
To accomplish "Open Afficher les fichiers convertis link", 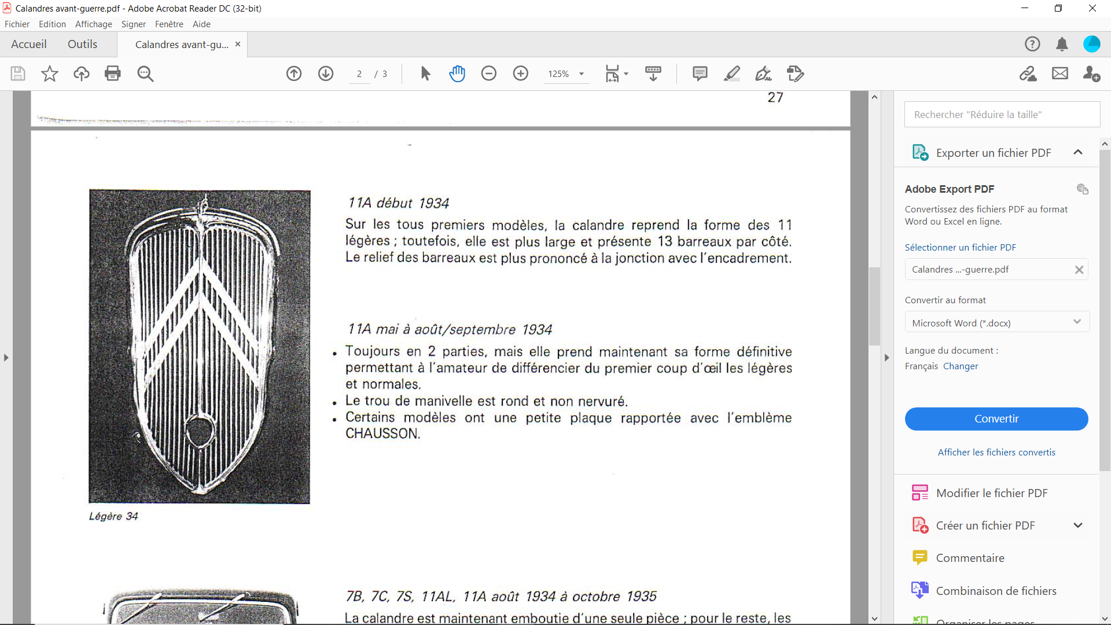I will 996,453.
